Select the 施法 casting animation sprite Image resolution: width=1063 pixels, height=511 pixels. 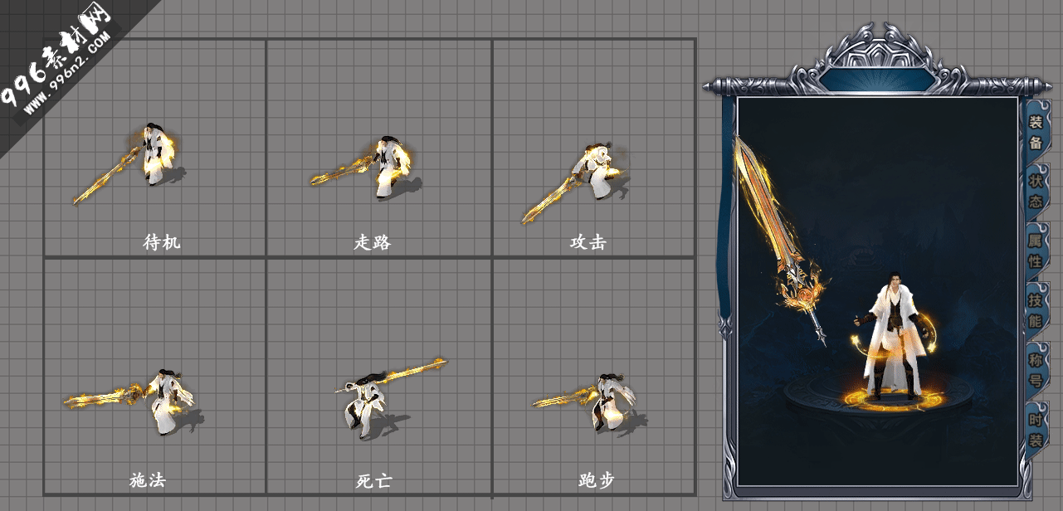(133, 401)
